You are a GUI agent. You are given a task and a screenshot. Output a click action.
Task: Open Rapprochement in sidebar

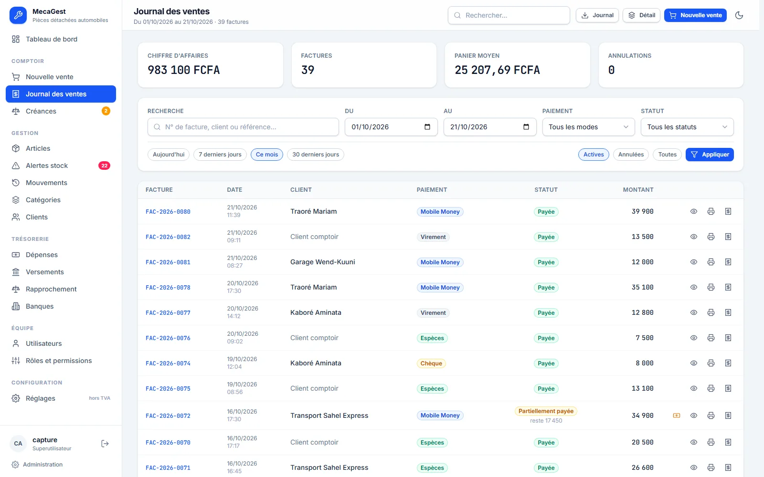[x=61, y=289]
